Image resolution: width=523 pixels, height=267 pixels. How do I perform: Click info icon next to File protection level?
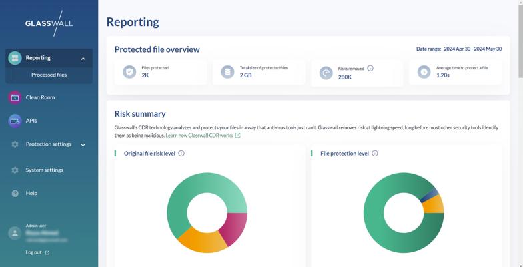click(375, 154)
